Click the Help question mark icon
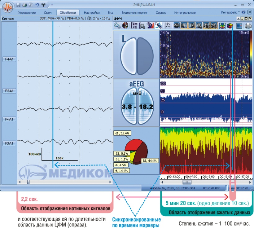Screen dimensions: 254x228 tap(243, 12)
